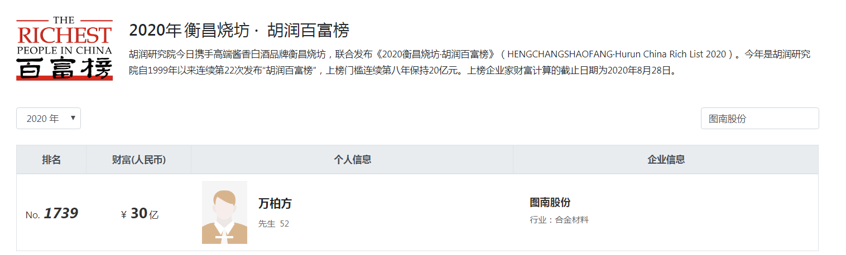Viewport: 846px width, 255px height.
Task: Click the Hurun China Rich List description paragraph
Action: click(470, 63)
